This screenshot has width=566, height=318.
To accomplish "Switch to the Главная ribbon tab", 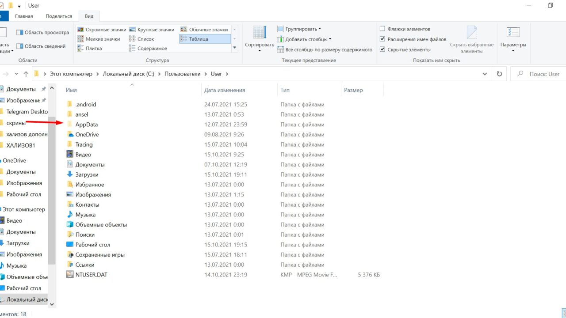I will (24, 16).
